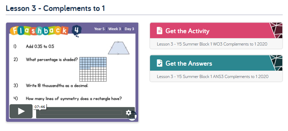Open the ANS3 Complements to 1 answers file
Screen dimensions: 288x131
213,76
